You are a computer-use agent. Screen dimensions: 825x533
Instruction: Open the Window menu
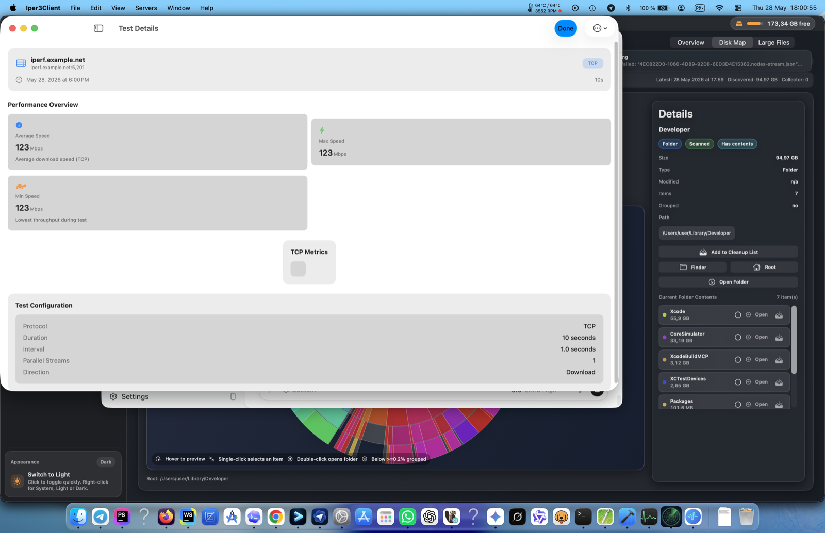178,8
